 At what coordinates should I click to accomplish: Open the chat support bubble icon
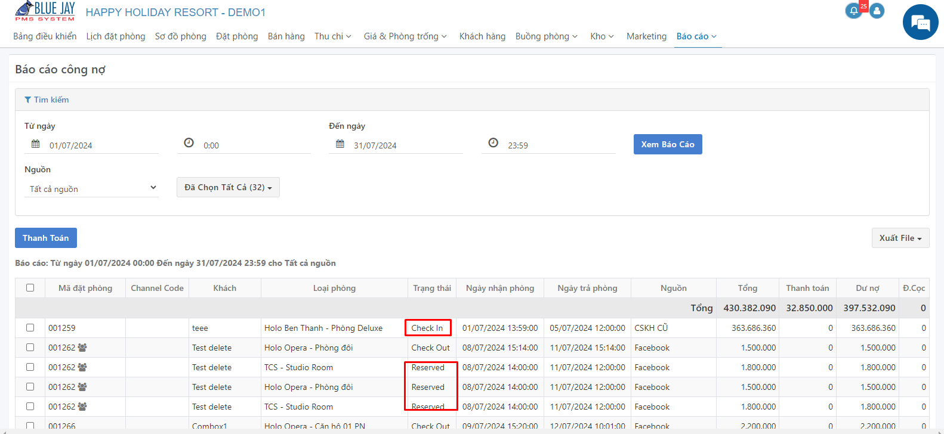(920, 23)
